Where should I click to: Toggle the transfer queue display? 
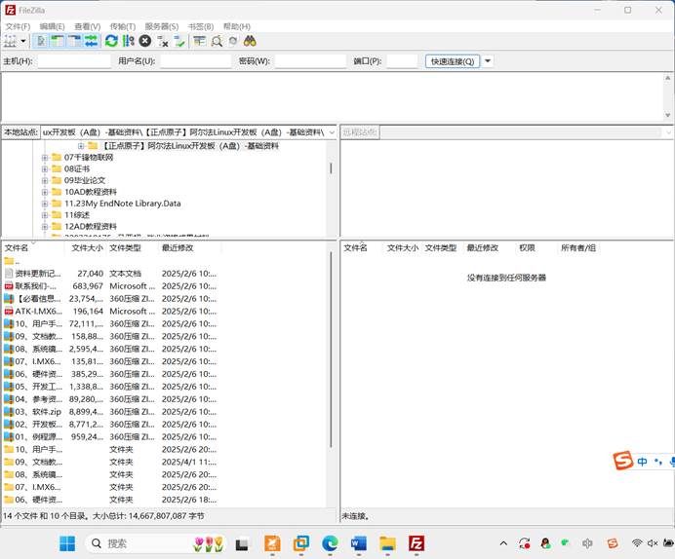92,41
